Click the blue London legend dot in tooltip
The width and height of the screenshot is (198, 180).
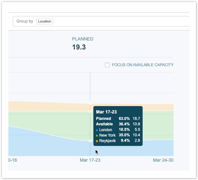click(x=97, y=130)
